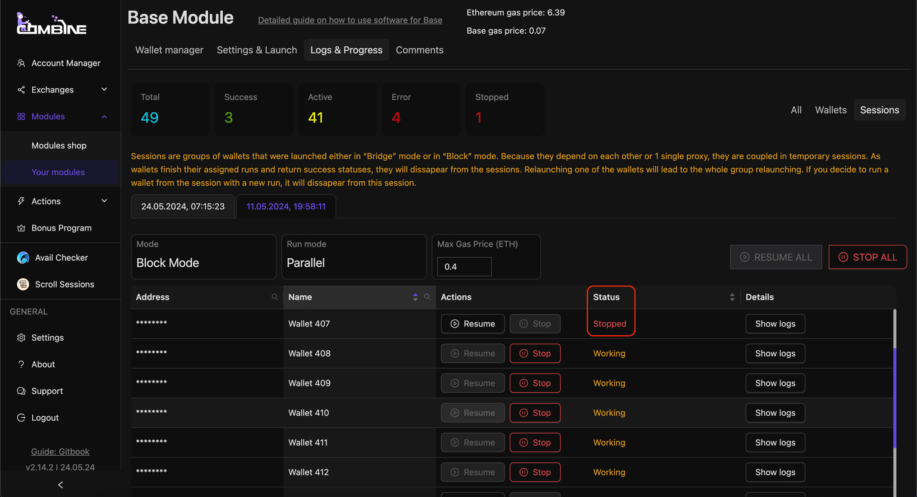Click the Max Gas Price input field

(x=464, y=267)
